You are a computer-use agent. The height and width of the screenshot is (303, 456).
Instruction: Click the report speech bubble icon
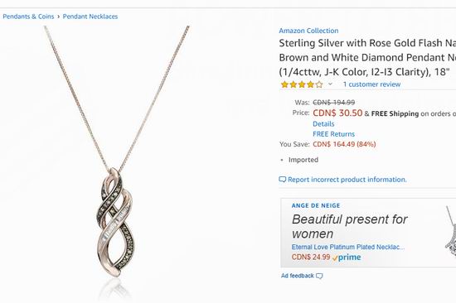(283, 180)
